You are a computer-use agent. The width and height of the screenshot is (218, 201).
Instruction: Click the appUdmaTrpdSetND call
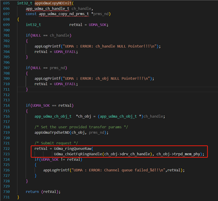tap(72, 133)
